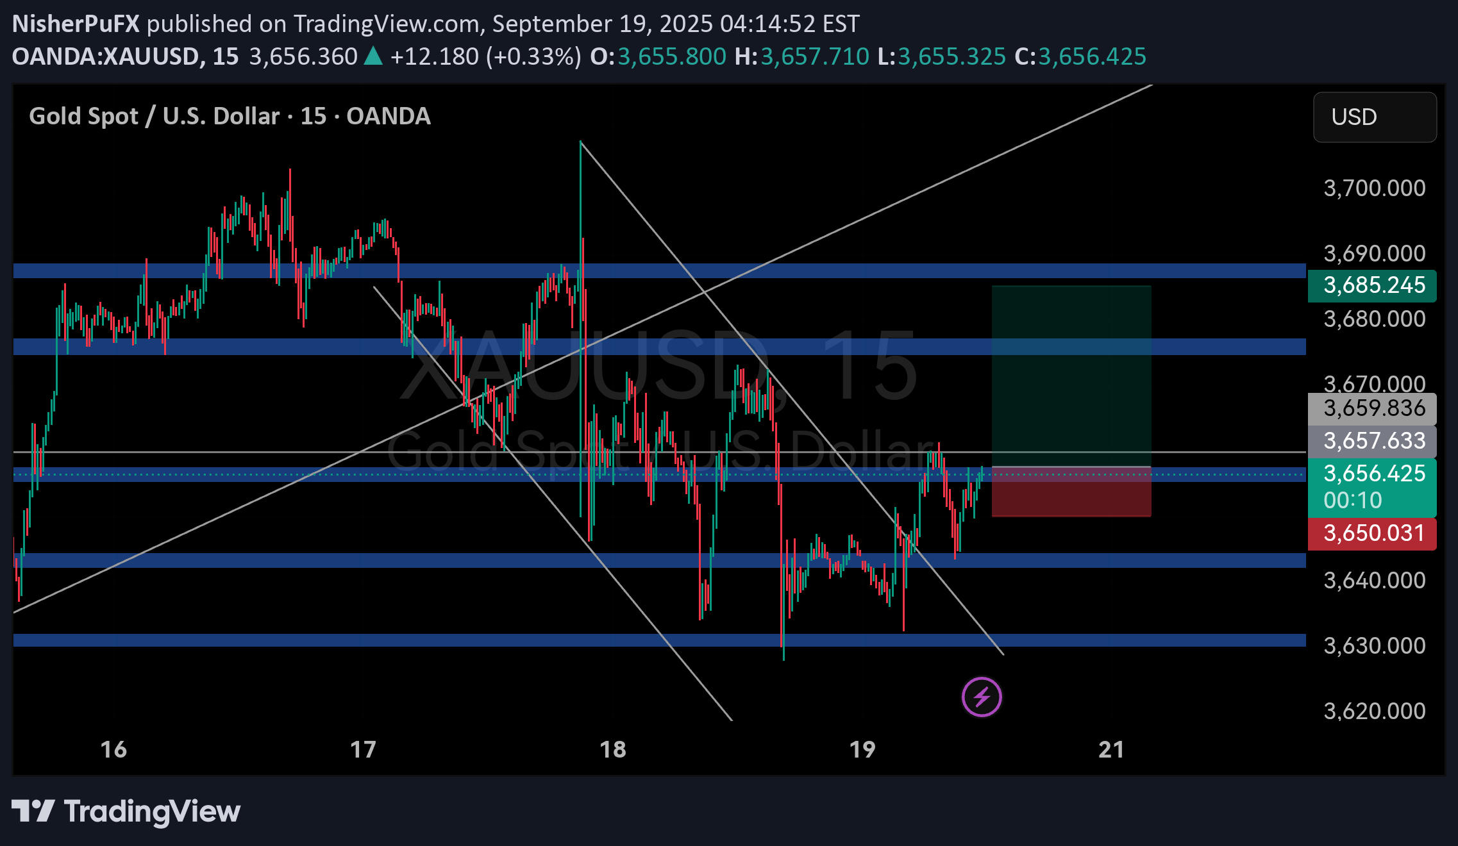Click the purple lightning bolt event icon
Image resolution: width=1458 pixels, height=846 pixels.
982,697
